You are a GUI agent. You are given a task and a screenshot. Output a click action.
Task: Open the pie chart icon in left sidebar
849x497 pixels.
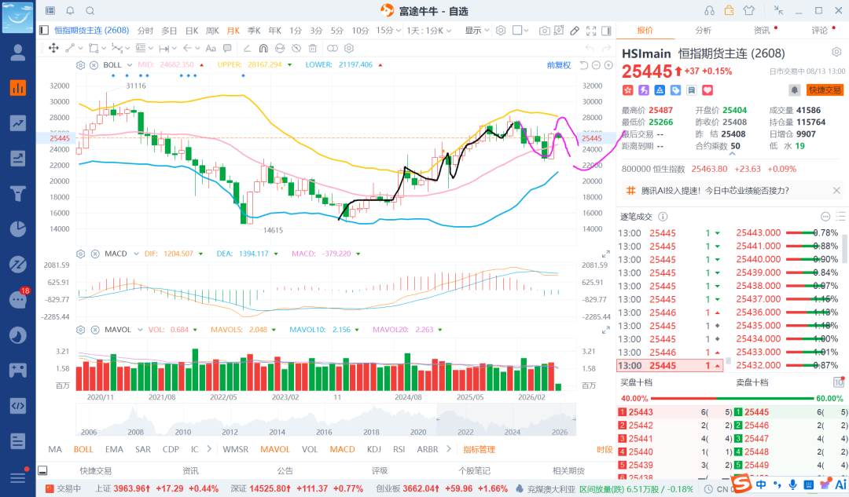coord(18,229)
